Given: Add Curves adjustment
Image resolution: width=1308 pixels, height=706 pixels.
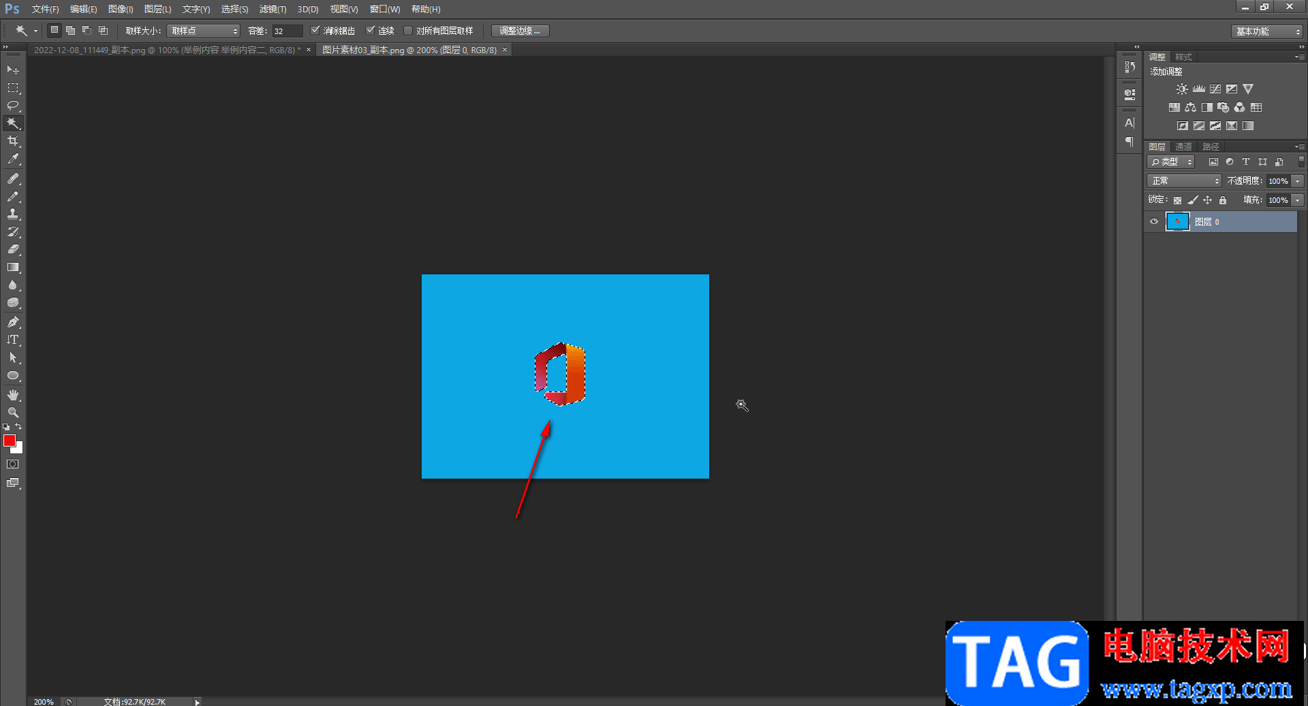Looking at the screenshot, I should [1215, 89].
